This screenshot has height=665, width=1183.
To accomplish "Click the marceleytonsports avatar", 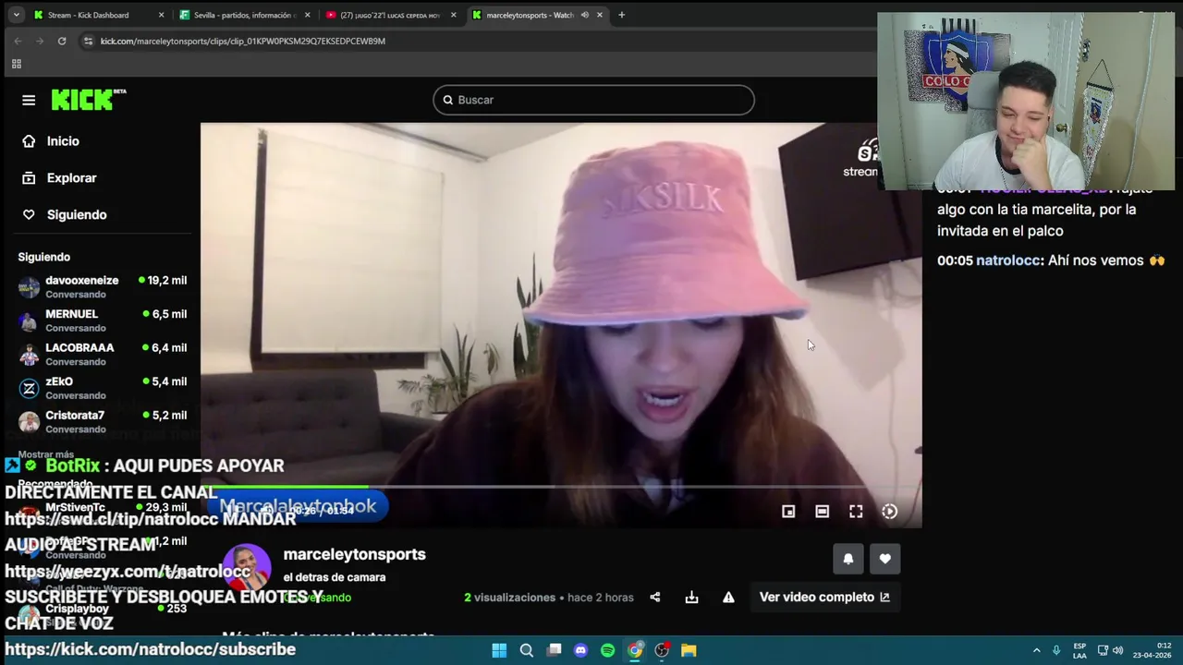I will [x=246, y=568].
